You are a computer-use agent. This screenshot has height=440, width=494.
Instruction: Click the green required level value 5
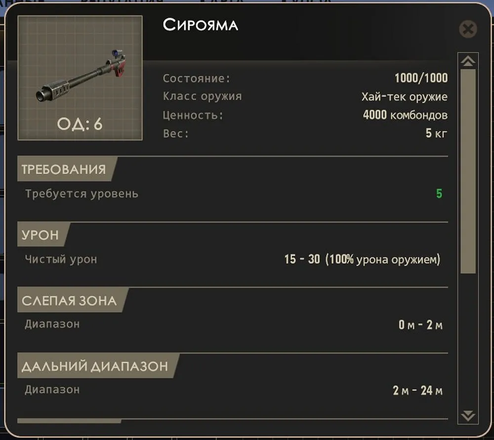point(439,194)
